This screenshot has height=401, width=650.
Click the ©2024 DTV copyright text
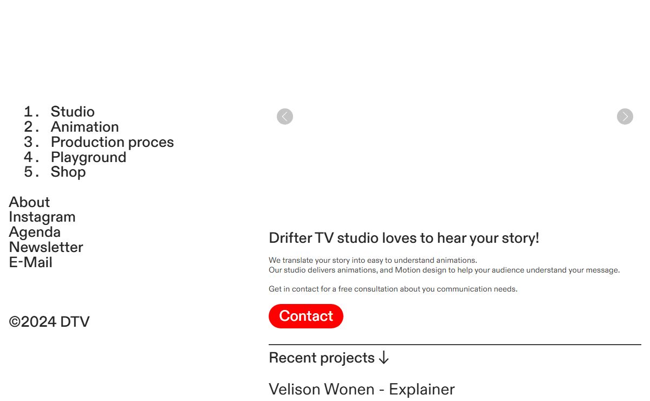point(49,322)
